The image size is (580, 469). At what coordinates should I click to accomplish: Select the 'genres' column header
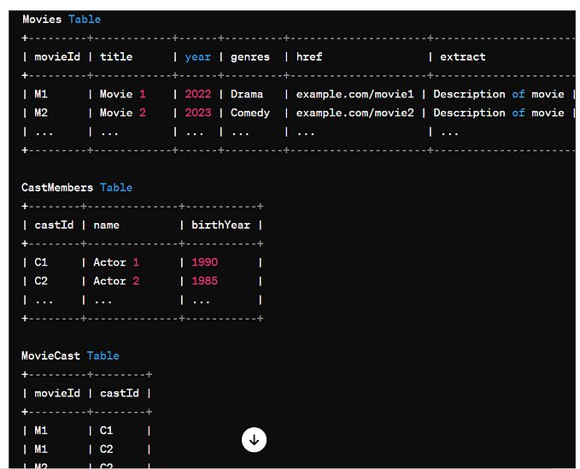[x=250, y=57]
